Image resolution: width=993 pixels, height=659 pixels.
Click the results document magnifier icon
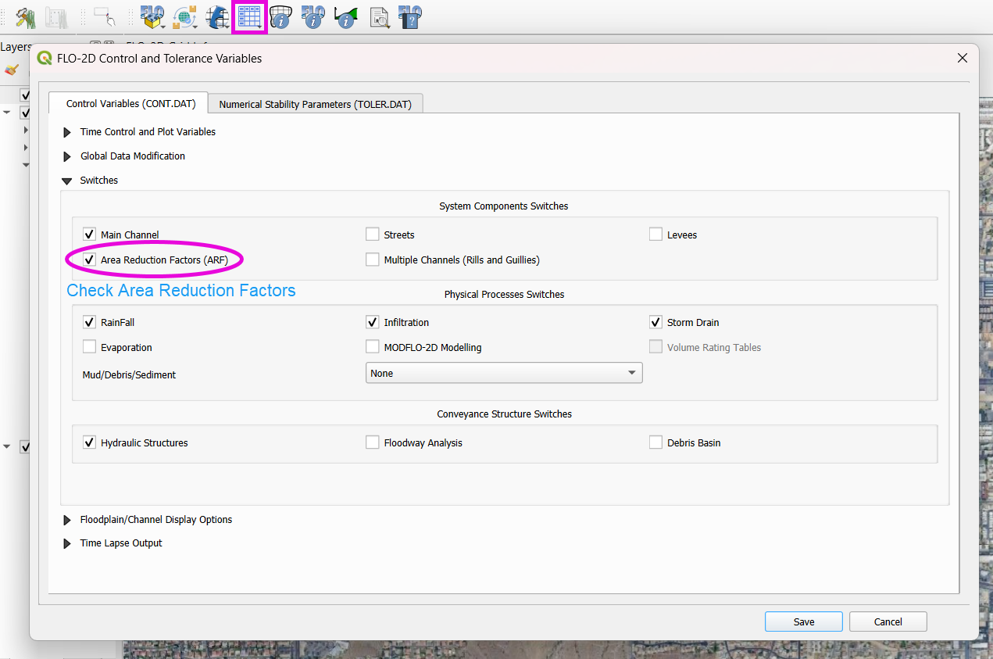[379, 16]
